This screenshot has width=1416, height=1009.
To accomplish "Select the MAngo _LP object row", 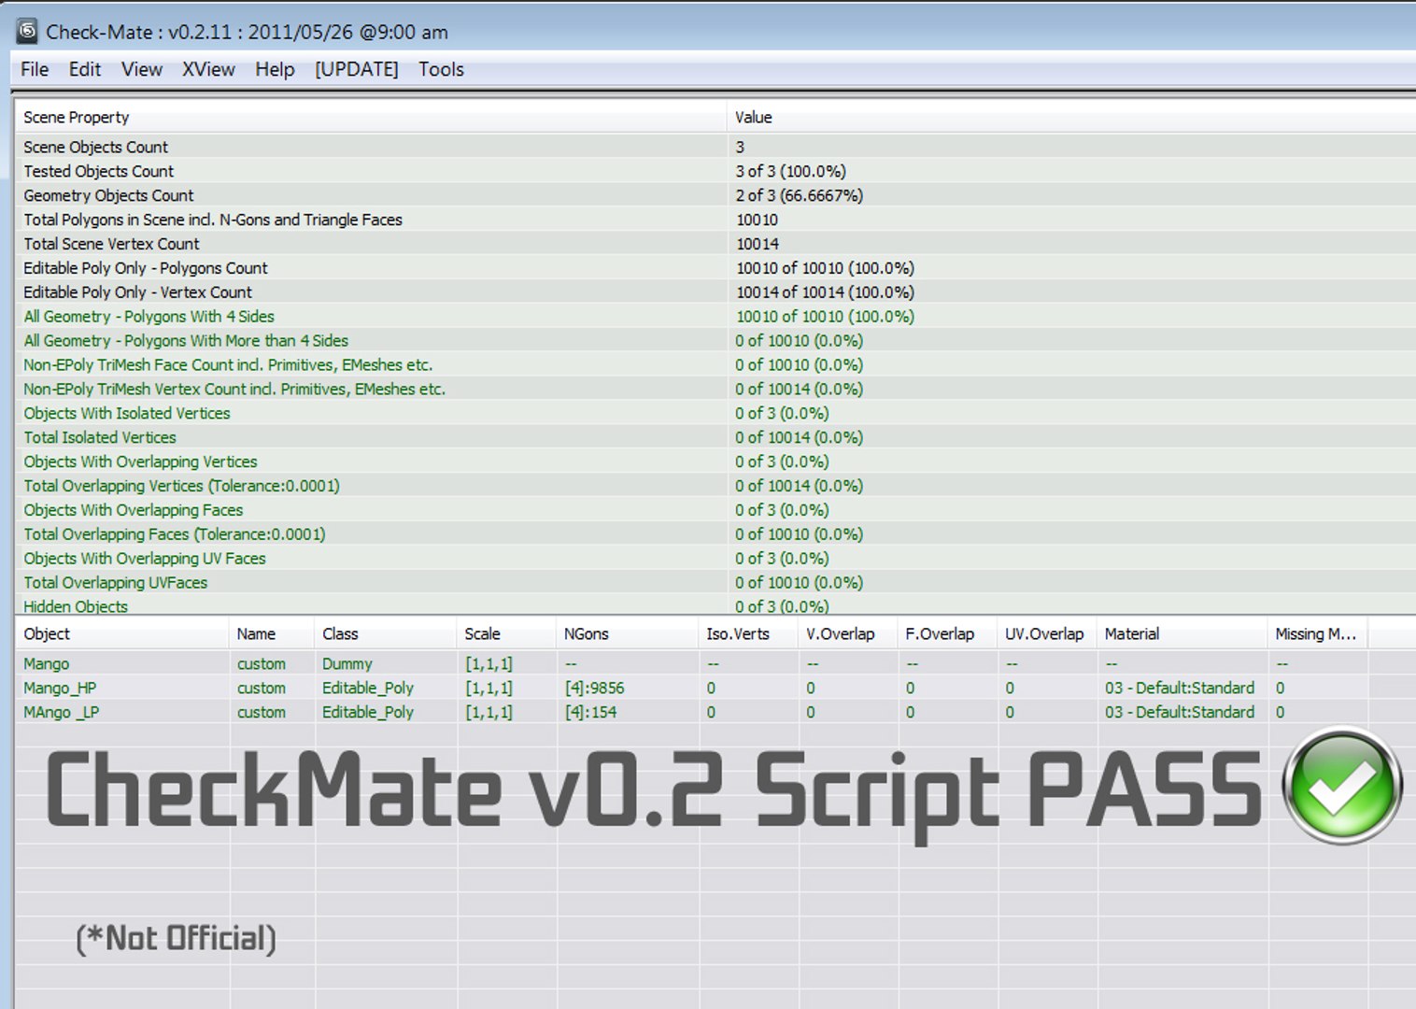I will point(691,712).
